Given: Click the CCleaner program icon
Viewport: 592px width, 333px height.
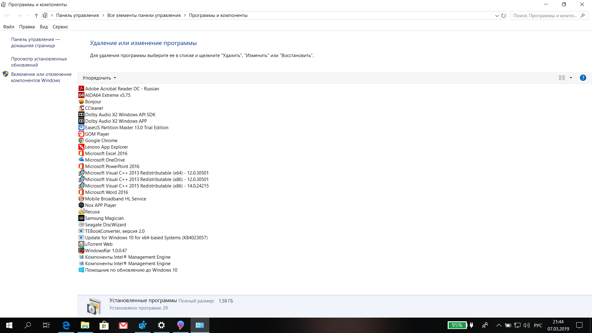Looking at the screenshot, I should tap(81, 108).
